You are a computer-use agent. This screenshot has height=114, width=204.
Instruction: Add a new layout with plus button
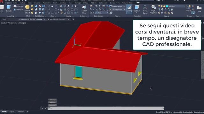(x=27, y=111)
